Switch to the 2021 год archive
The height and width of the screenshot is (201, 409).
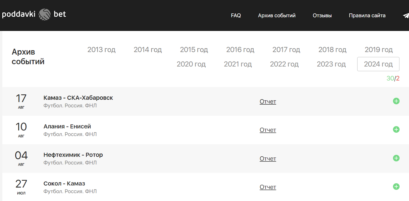click(238, 64)
